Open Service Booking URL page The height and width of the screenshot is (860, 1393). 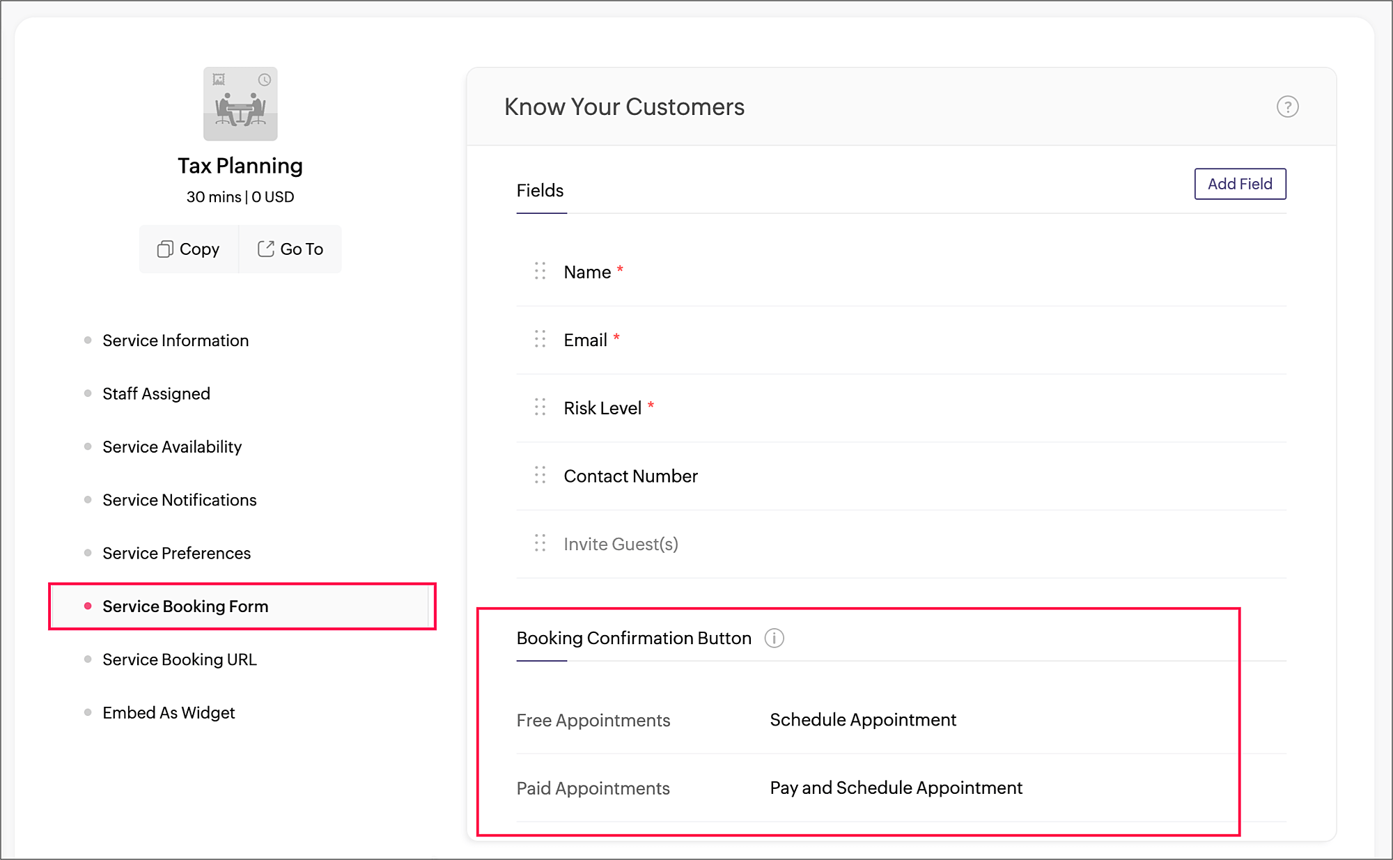(180, 659)
